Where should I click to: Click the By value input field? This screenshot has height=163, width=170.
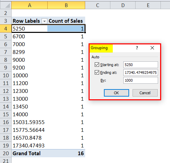141,80
